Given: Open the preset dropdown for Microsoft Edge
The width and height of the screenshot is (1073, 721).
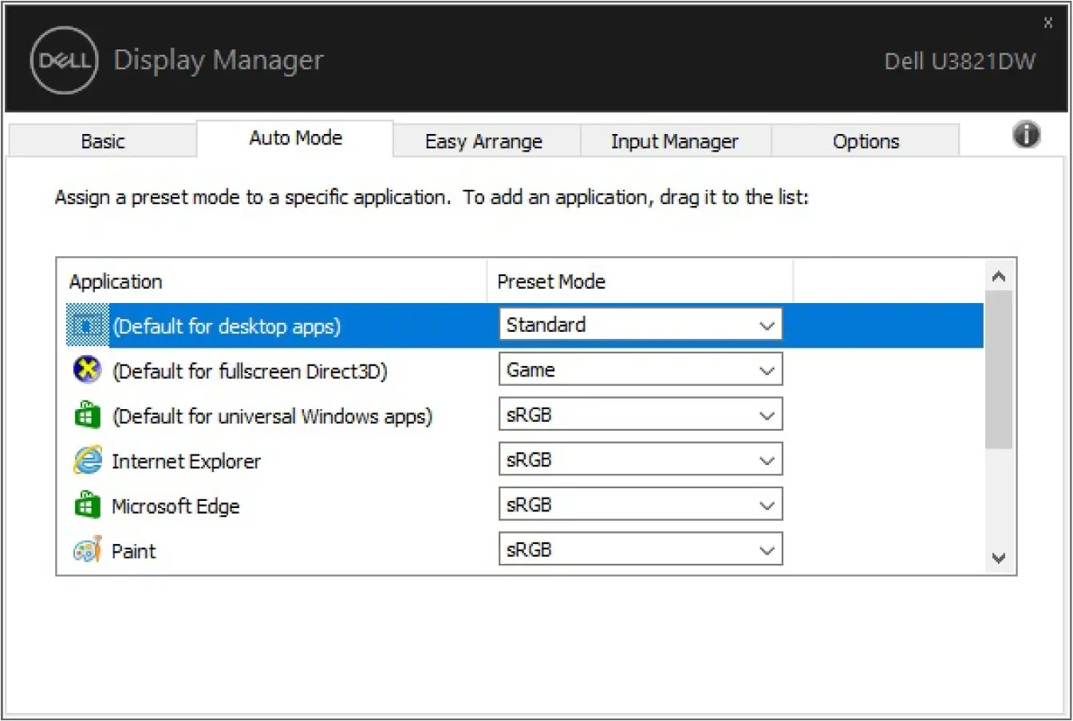Looking at the screenshot, I should point(767,504).
